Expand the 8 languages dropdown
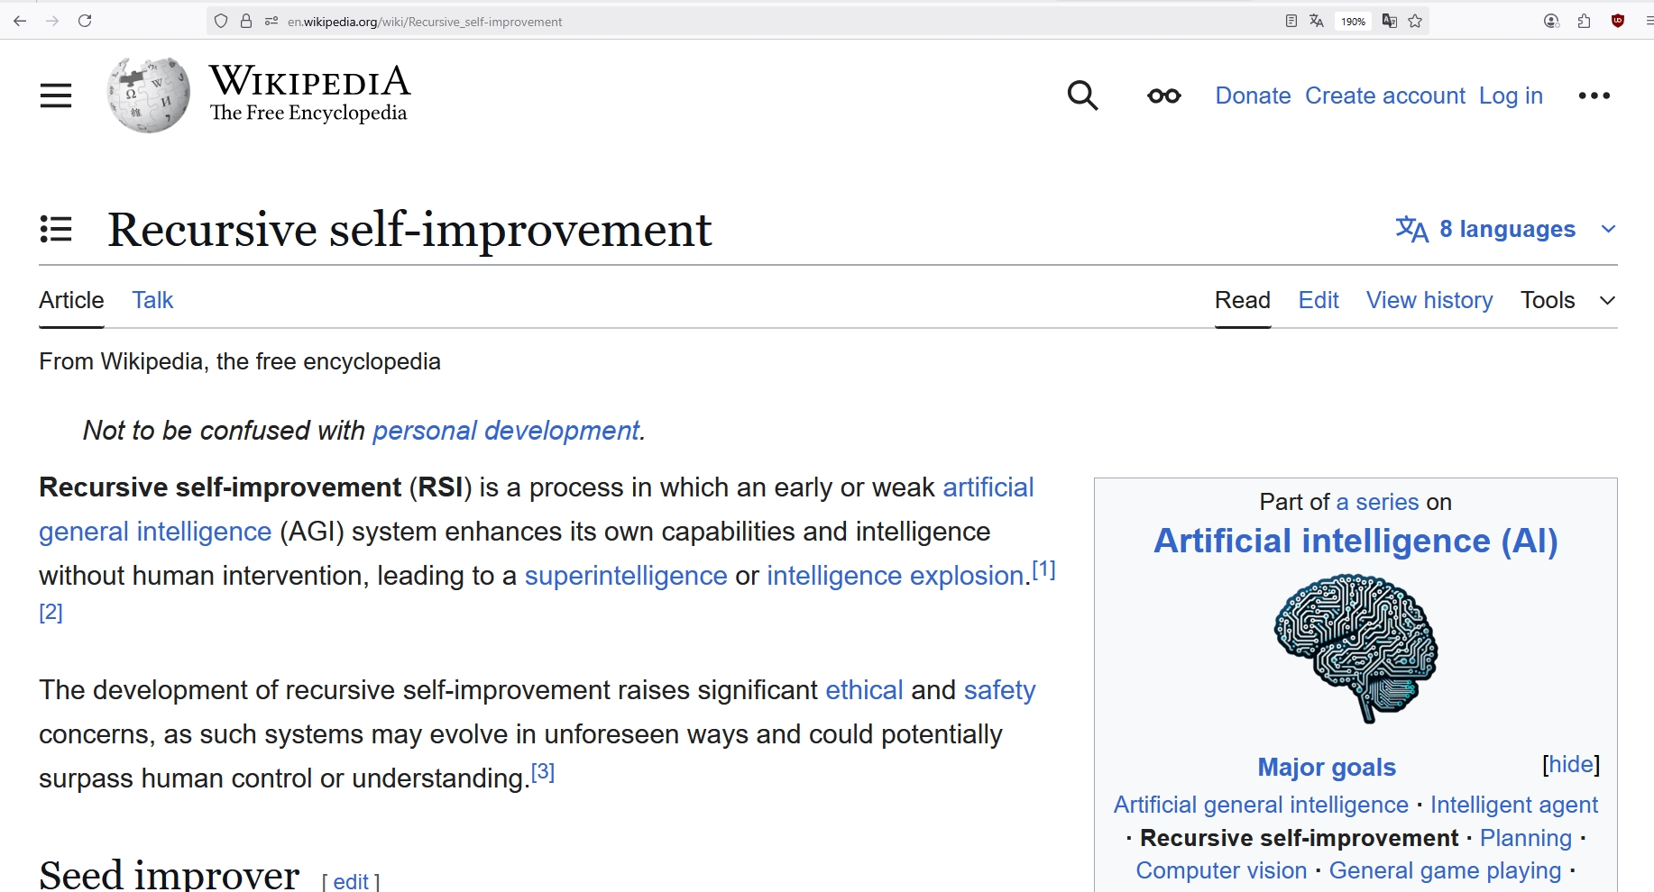The height and width of the screenshot is (892, 1654). coord(1505,229)
